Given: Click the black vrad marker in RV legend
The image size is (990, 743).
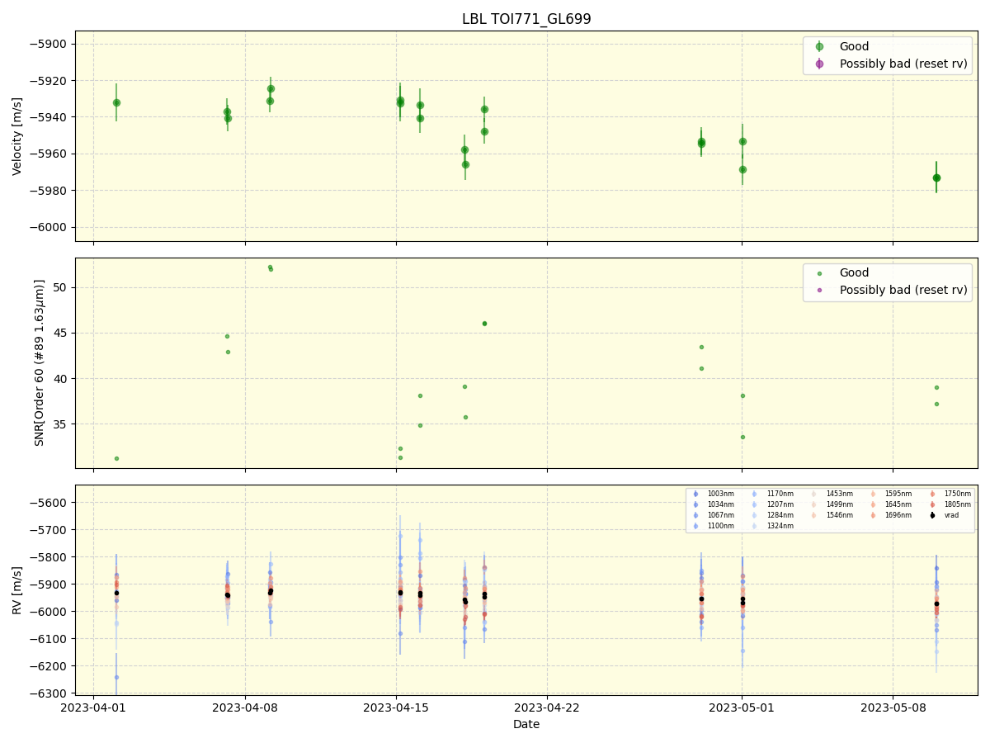Looking at the screenshot, I should point(932,515).
